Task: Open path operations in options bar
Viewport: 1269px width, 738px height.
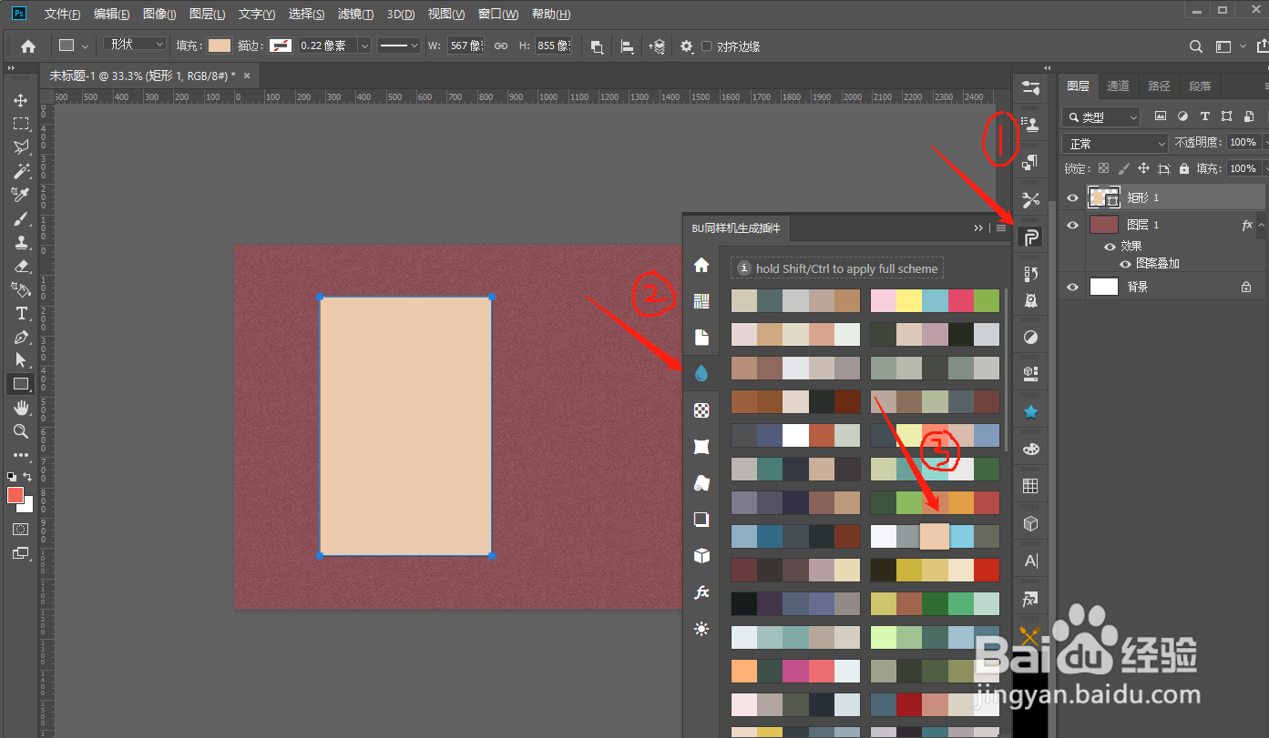Action: point(597,46)
